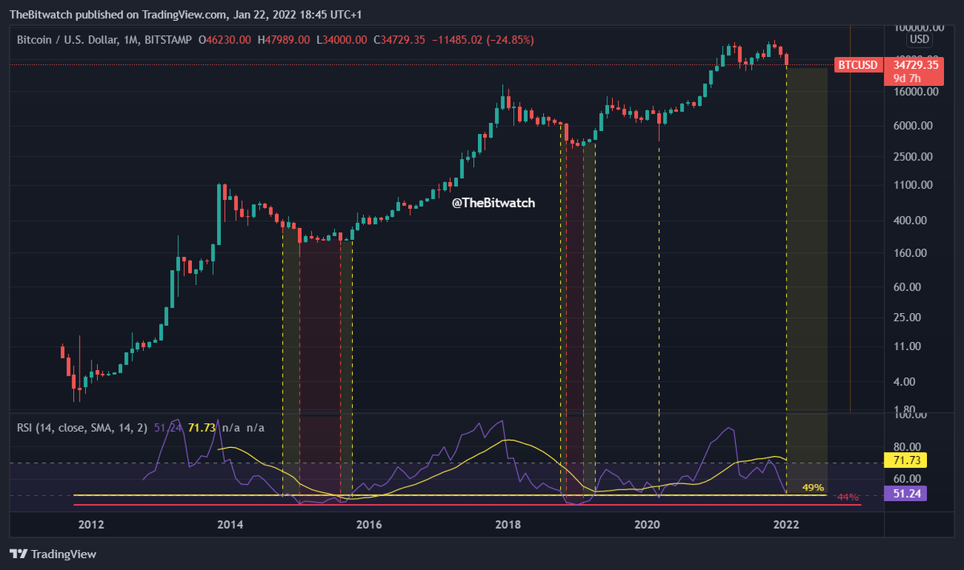Click the 25.00 price axis label
The image size is (964, 570).
907,317
